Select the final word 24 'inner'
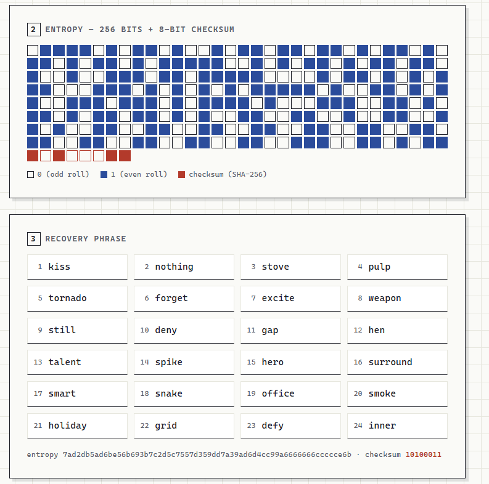 [397, 426]
